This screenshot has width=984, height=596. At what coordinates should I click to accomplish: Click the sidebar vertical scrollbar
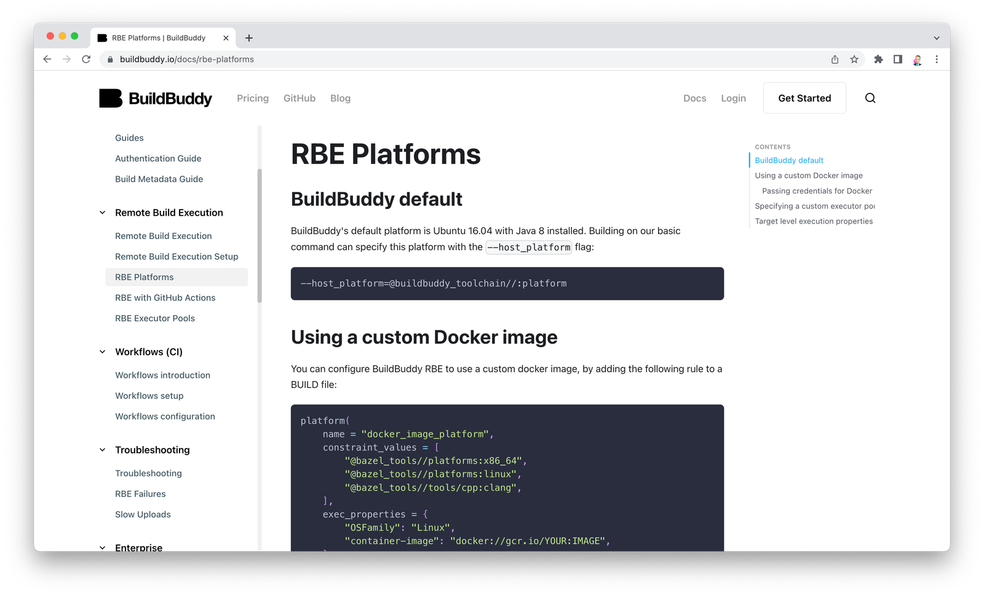pyautogui.click(x=260, y=236)
